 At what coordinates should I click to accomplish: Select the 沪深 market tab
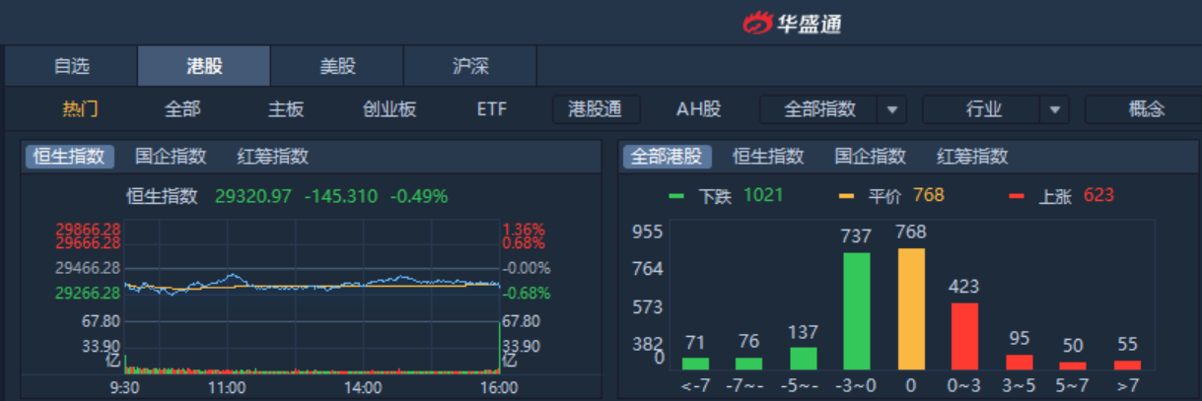[x=470, y=67]
